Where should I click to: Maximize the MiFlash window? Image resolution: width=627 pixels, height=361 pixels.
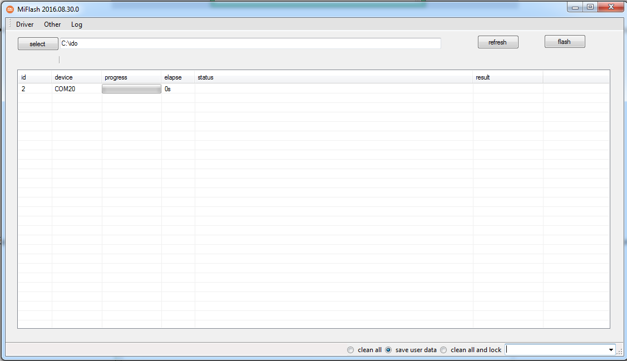[x=590, y=7]
